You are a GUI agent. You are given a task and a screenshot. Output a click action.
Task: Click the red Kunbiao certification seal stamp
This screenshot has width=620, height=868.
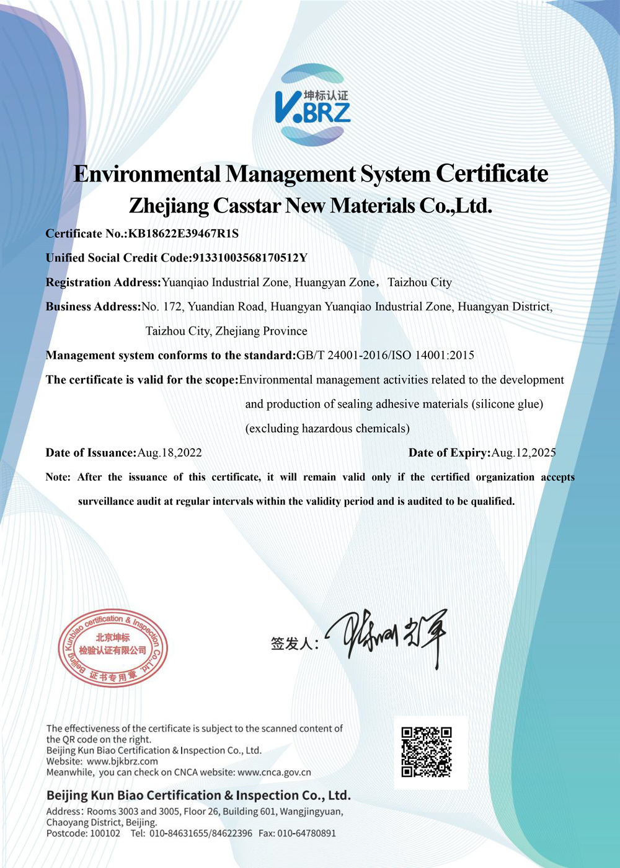click(113, 648)
